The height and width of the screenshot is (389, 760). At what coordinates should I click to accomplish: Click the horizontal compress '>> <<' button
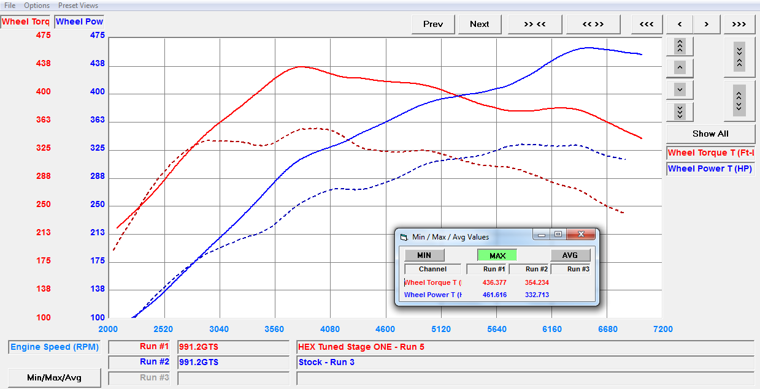tap(535, 25)
